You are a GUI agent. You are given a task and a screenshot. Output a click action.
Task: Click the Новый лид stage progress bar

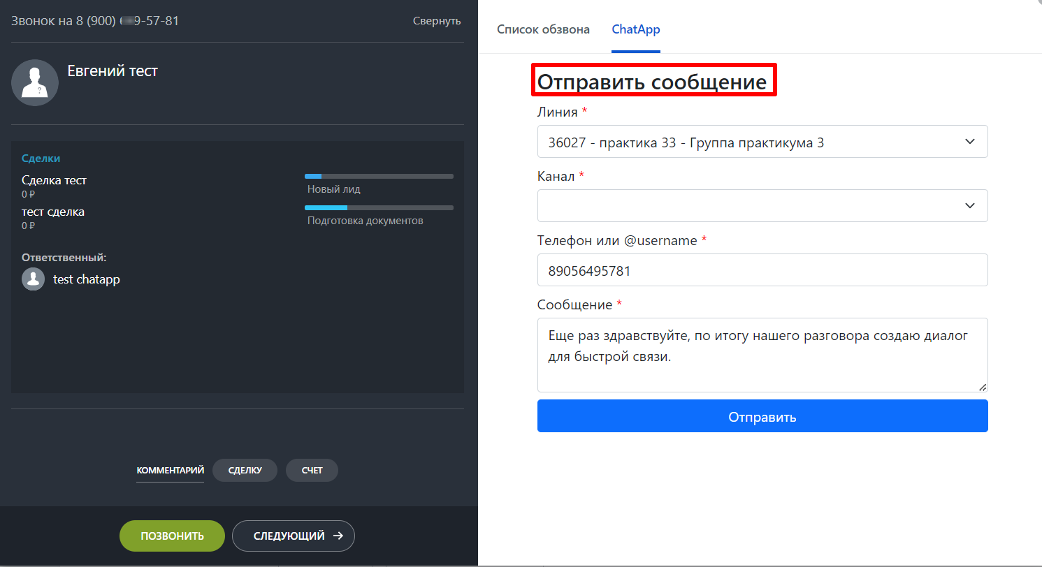(379, 176)
